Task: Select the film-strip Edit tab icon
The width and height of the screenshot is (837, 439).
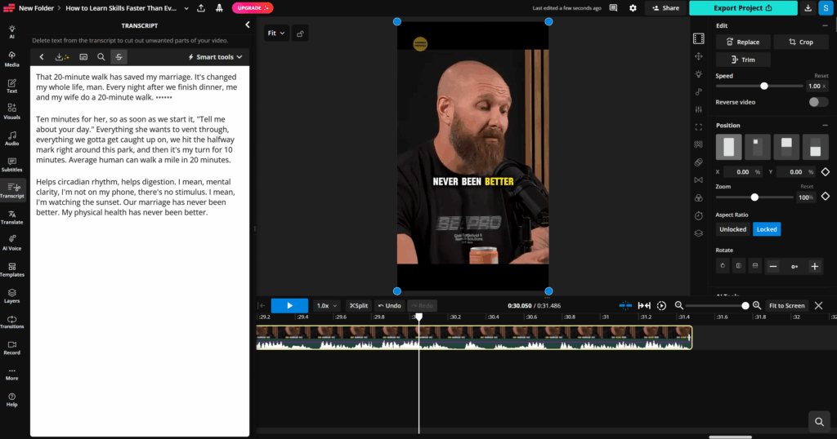Action: coord(698,38)
